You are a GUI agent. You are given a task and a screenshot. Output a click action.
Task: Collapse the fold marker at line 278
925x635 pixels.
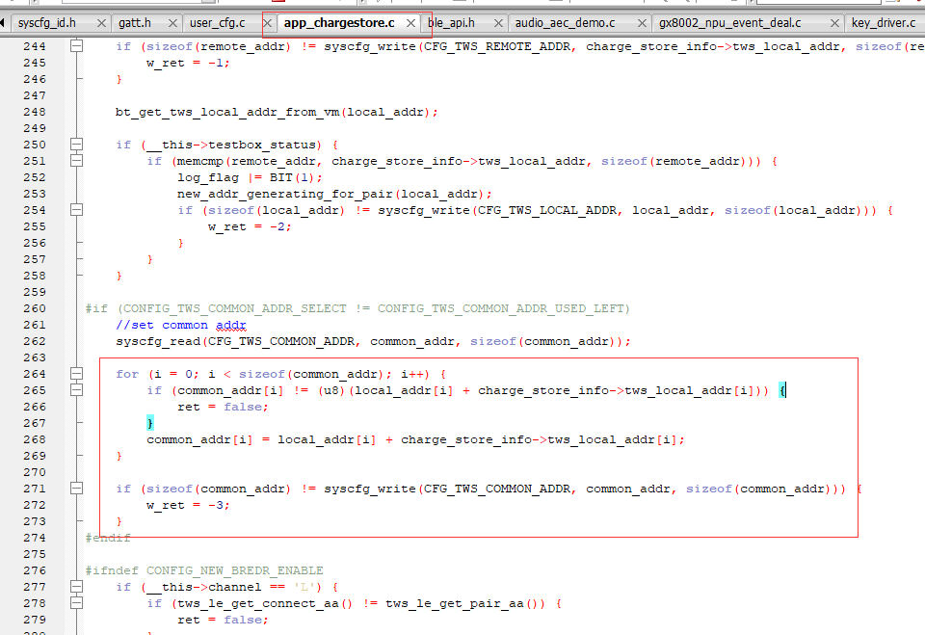77,603
